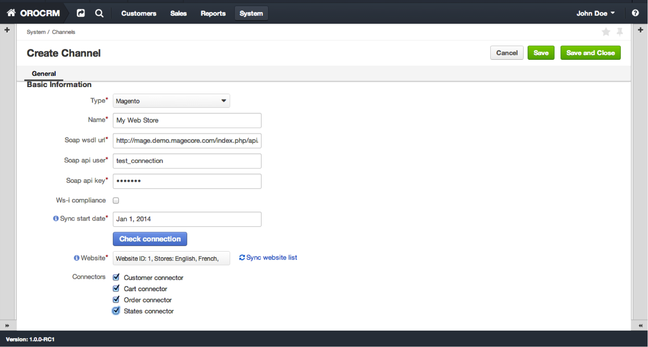Image resolution: width=648 pixels, height=347 pixels.
Task: Toggle the Ws-i compliance checkbox
Action: point(116,201)
